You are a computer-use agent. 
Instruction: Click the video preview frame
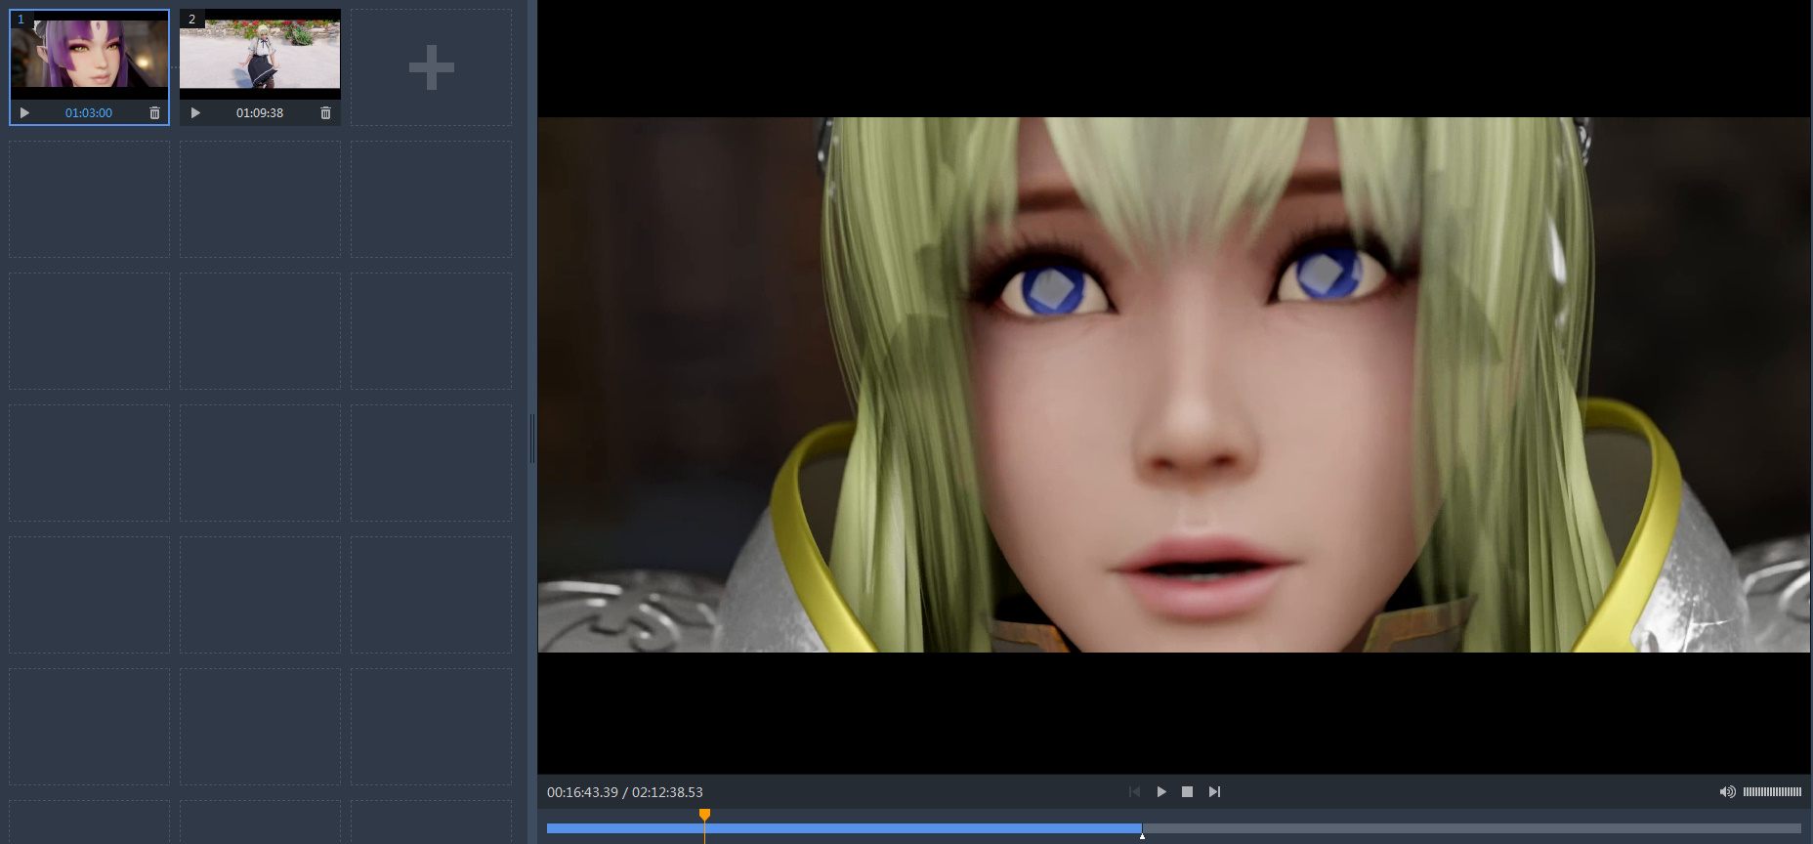click(x=1174, y=385)
